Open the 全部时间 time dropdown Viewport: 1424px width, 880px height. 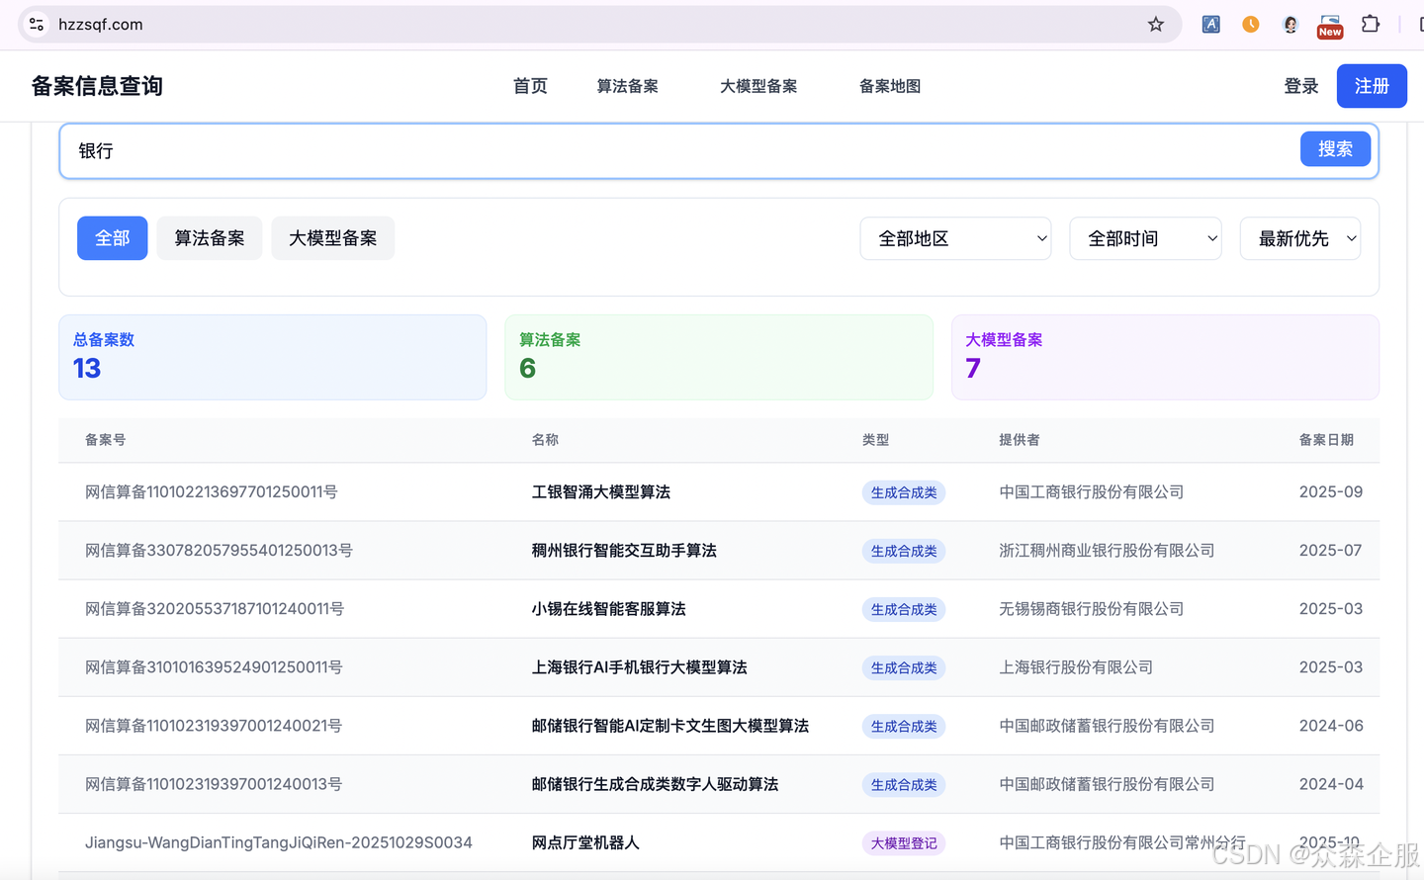point(1146,238)
